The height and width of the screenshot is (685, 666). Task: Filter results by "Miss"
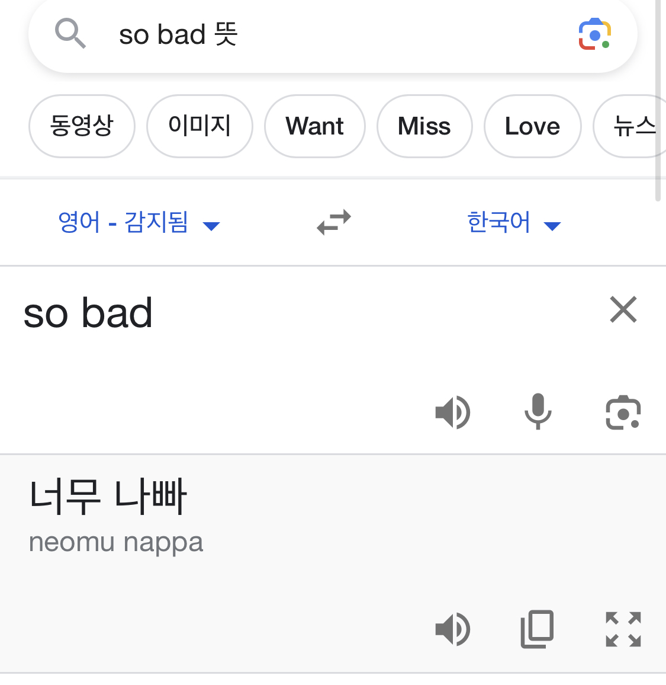point(424,126)
